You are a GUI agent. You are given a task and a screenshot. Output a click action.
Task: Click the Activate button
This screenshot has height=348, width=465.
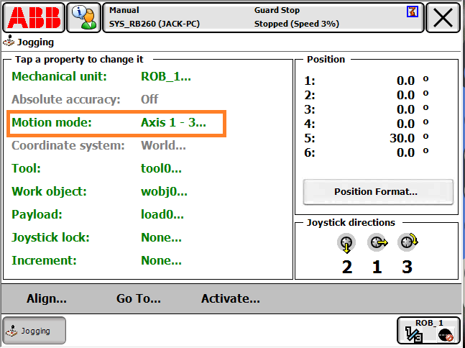click(230, 299)
